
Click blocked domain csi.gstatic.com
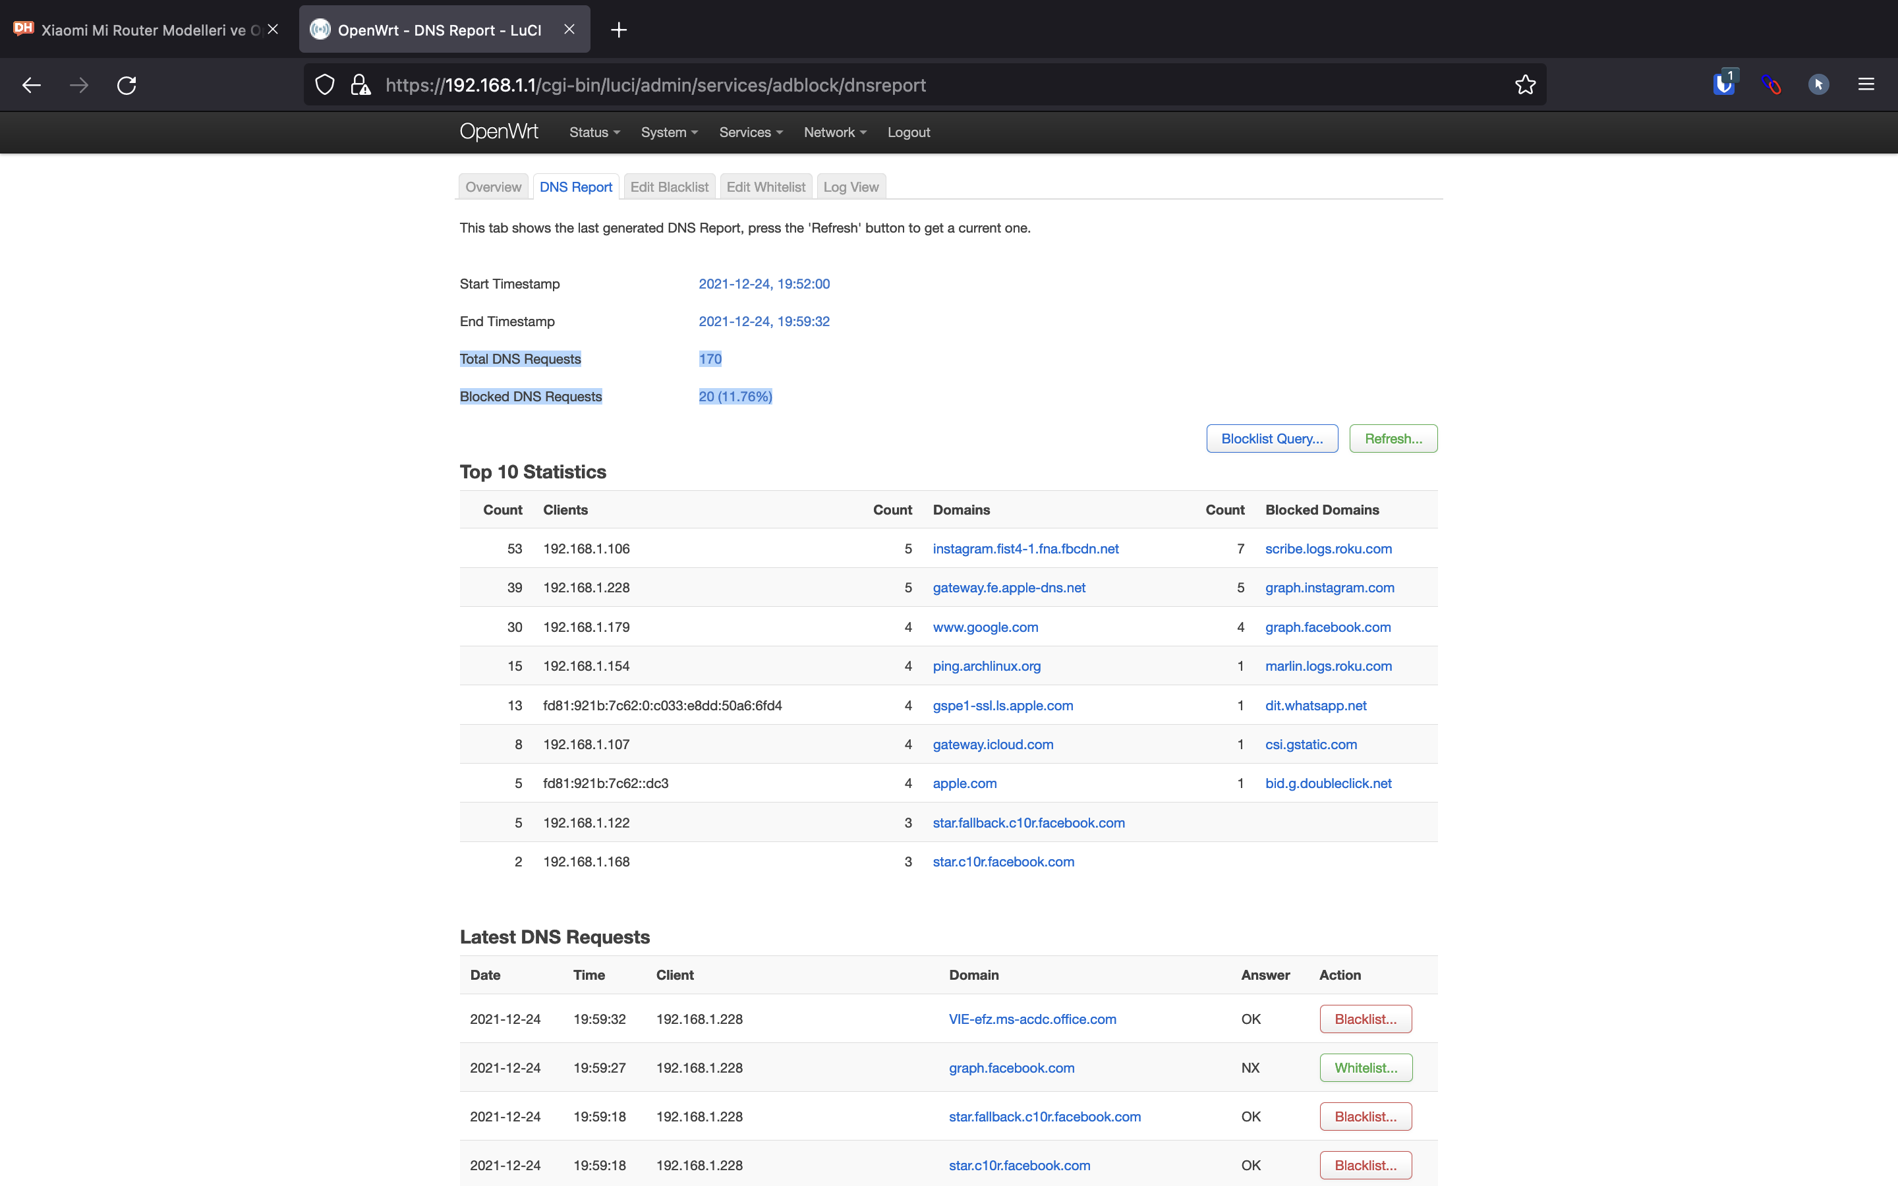(1311, 745)
